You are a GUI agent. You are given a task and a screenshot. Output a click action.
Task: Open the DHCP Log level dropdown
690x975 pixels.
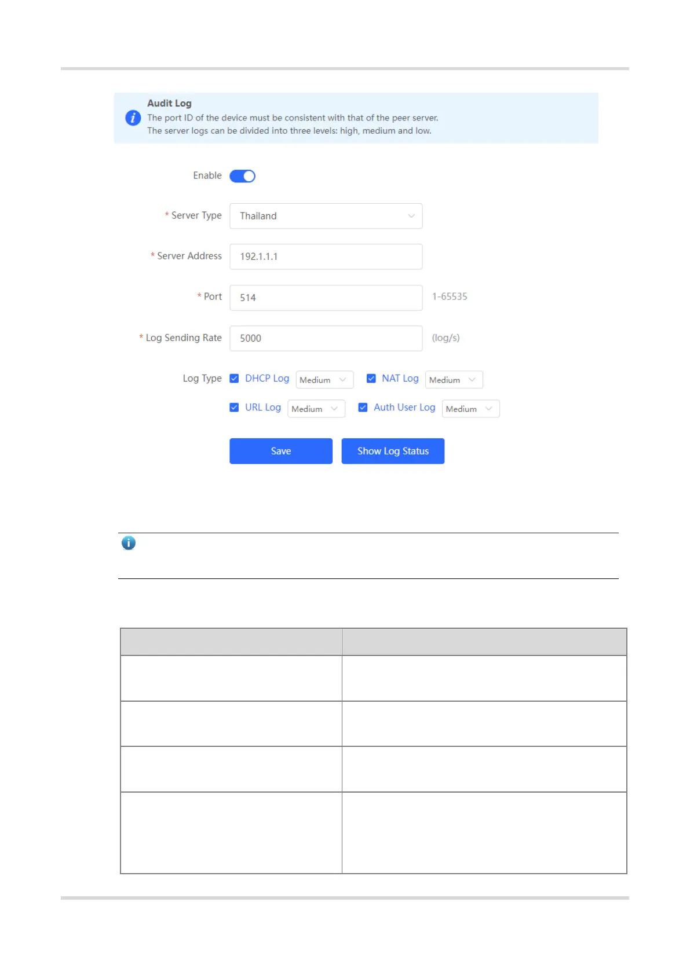click(x=324, y=380)
